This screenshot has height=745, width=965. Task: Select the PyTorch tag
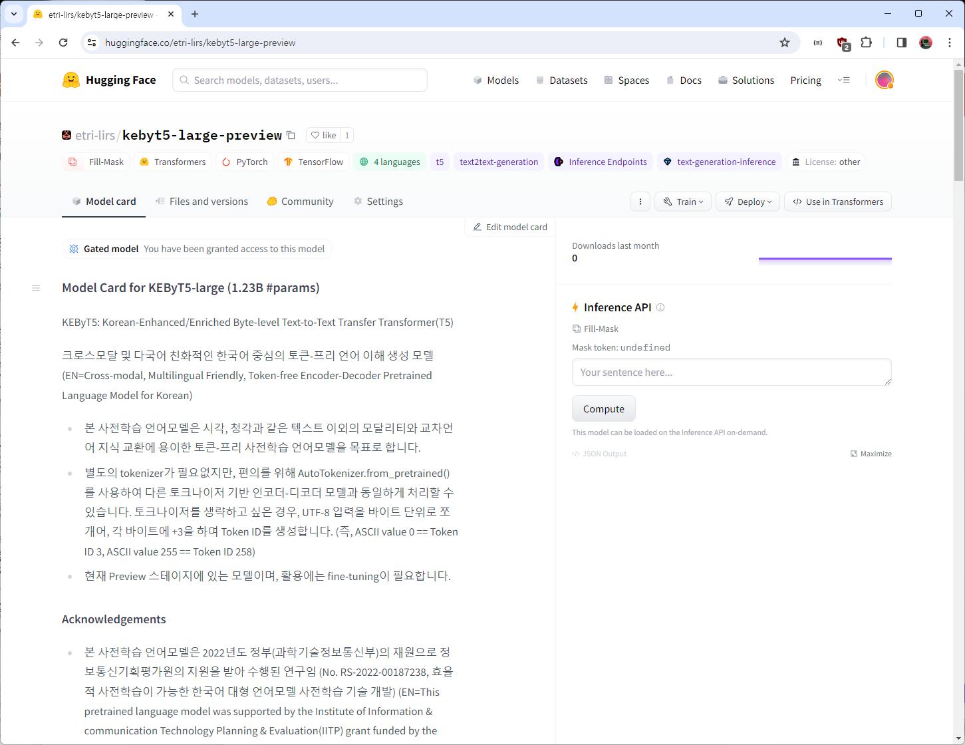coord(245,162)
